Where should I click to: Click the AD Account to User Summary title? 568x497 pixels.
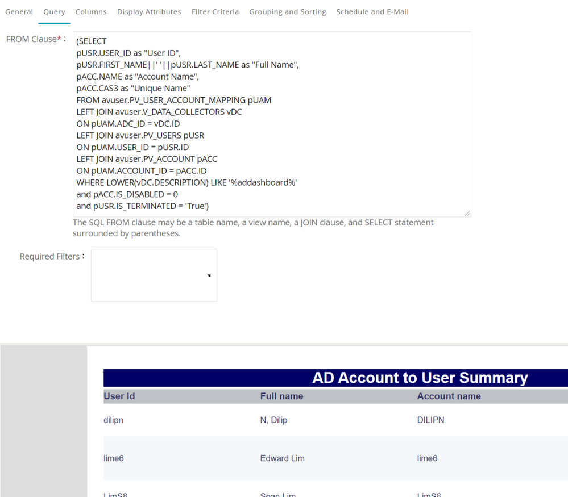(x=420, y=378)
